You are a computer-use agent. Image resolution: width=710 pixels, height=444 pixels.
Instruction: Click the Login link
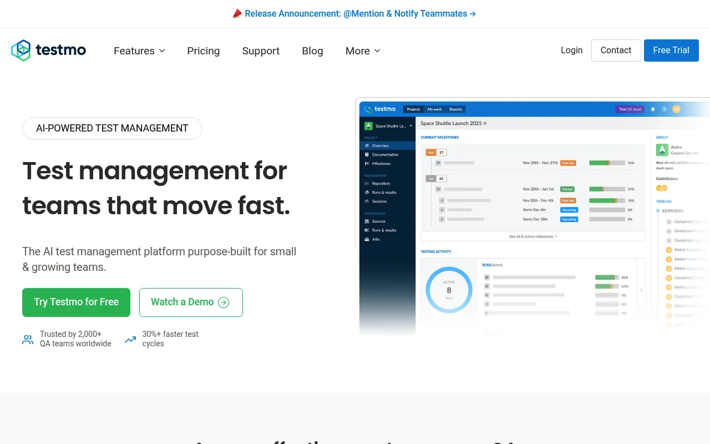(x=571, y=50)
